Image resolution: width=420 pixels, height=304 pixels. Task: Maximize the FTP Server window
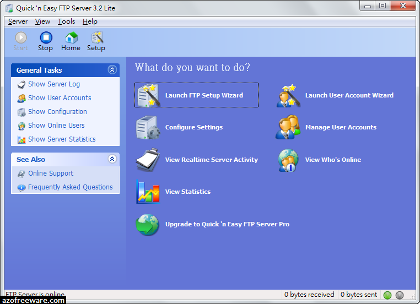coord(383,6)
